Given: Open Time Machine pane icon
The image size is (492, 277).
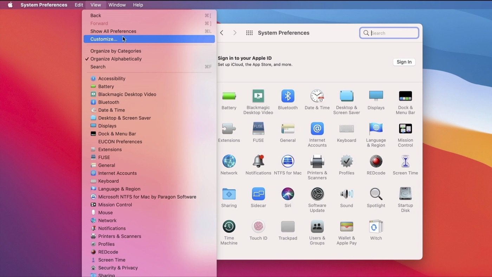Looking at the screenshot, I should (229, 227).
